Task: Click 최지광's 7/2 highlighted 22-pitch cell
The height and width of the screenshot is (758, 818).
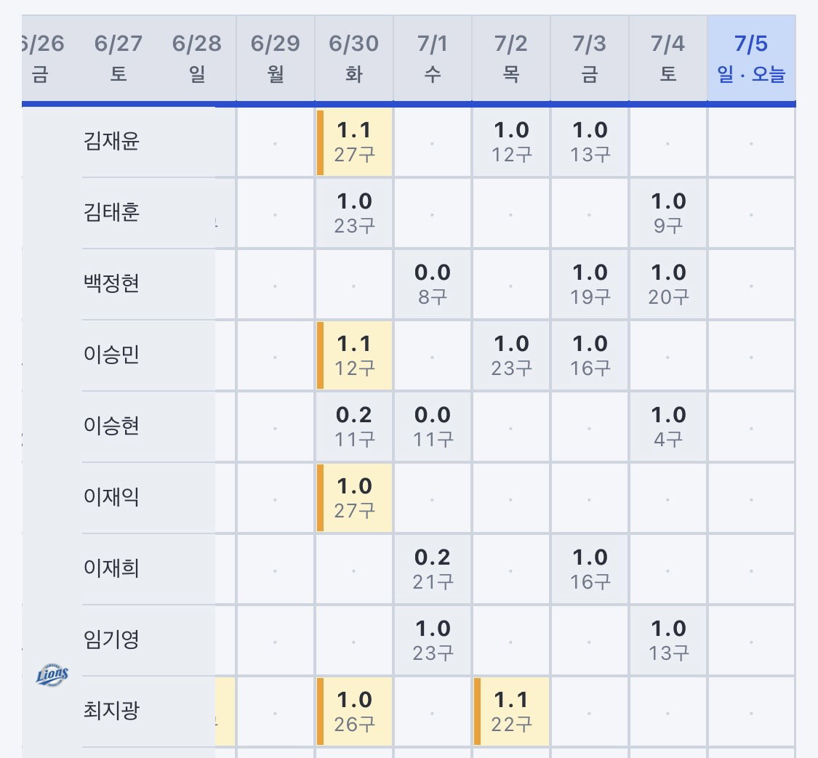Action: [511, 711]
